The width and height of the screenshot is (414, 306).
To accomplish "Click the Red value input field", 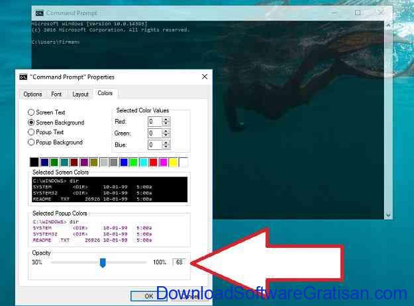I will 154,122.
